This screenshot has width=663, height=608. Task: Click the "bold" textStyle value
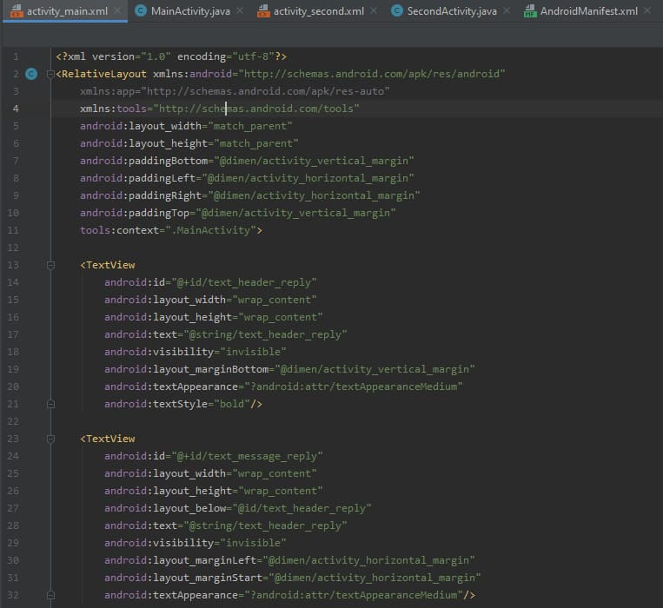click(232, 404)
